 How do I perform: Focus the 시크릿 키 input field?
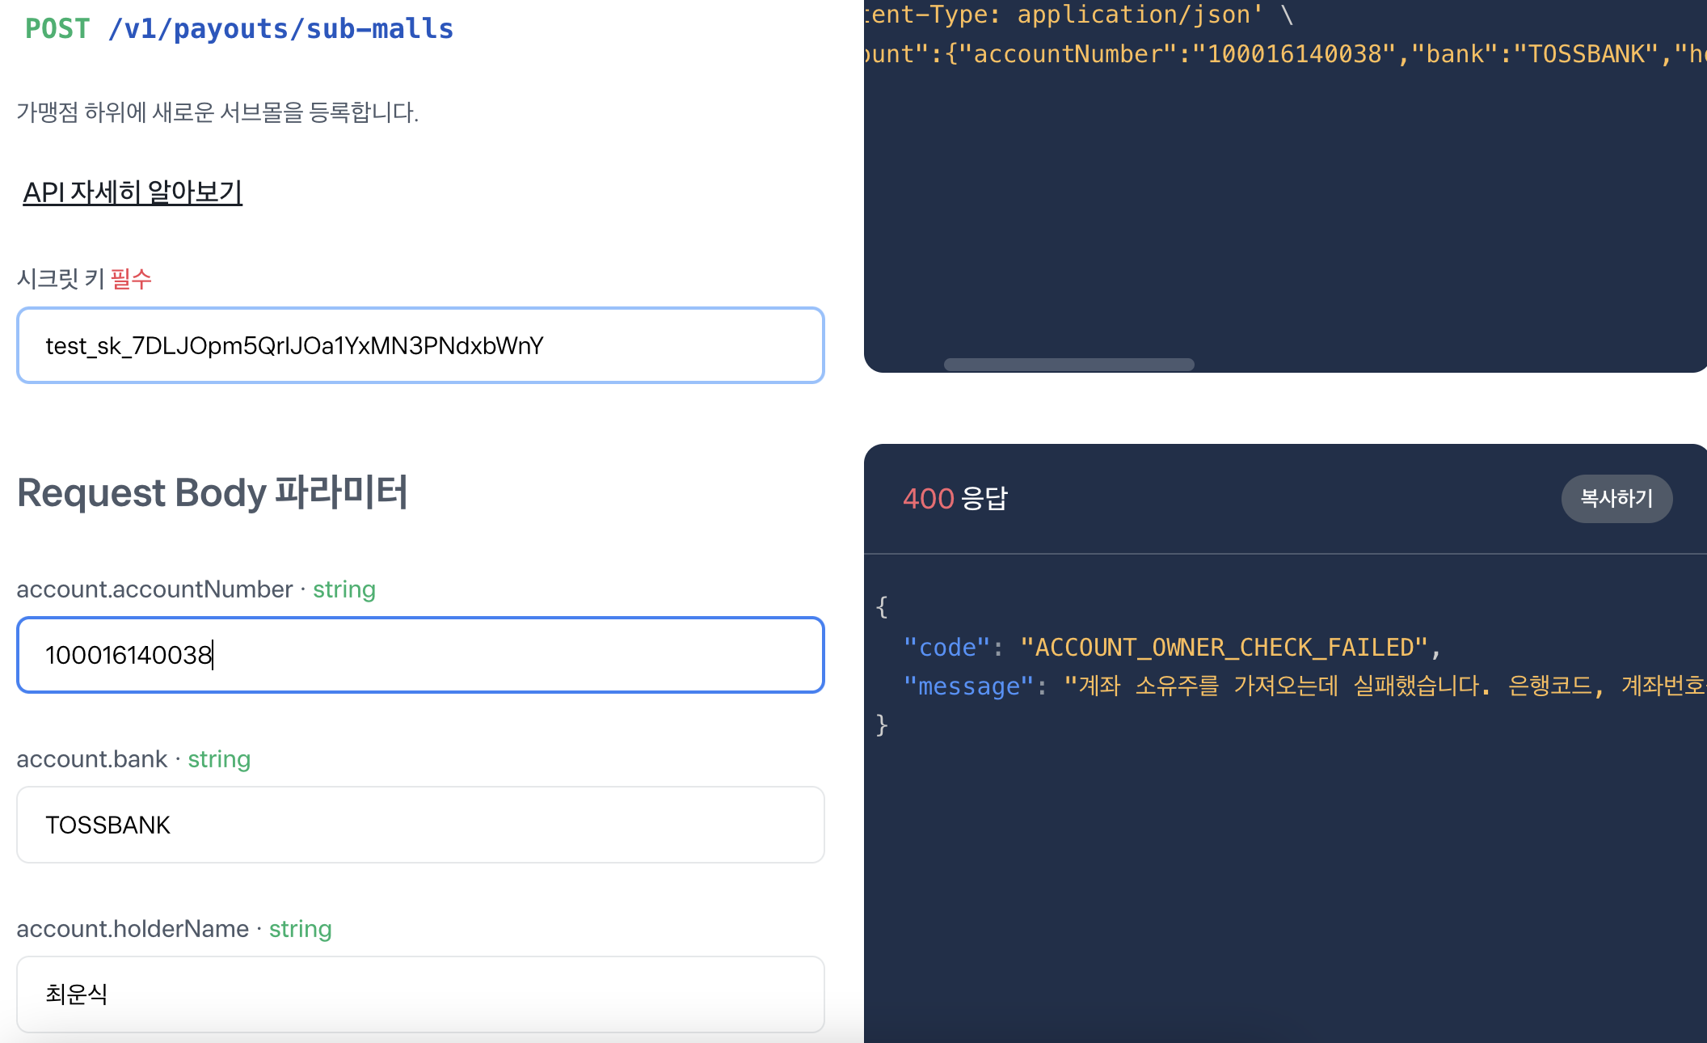(420, 346)
